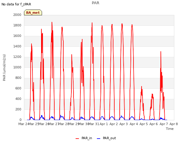192x144 pixels.
Task: Click the Apr 2 x-axis label
Action: 114,124
